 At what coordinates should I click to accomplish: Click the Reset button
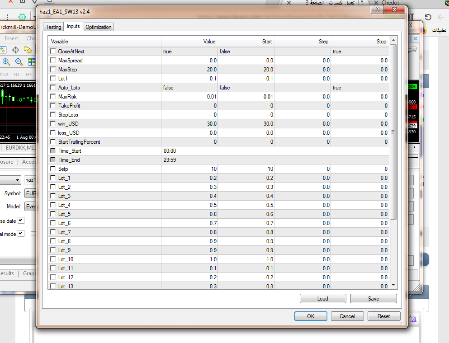383,316
